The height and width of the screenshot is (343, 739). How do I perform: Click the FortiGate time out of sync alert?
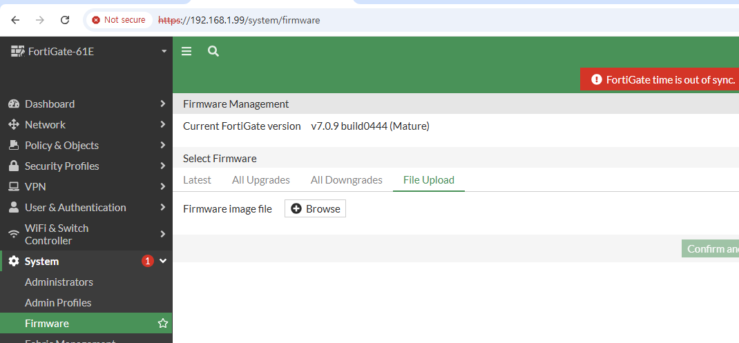pyautogui.click(x=660, y=79)
